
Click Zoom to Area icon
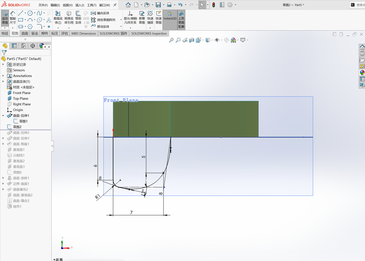tap(178, 40)
